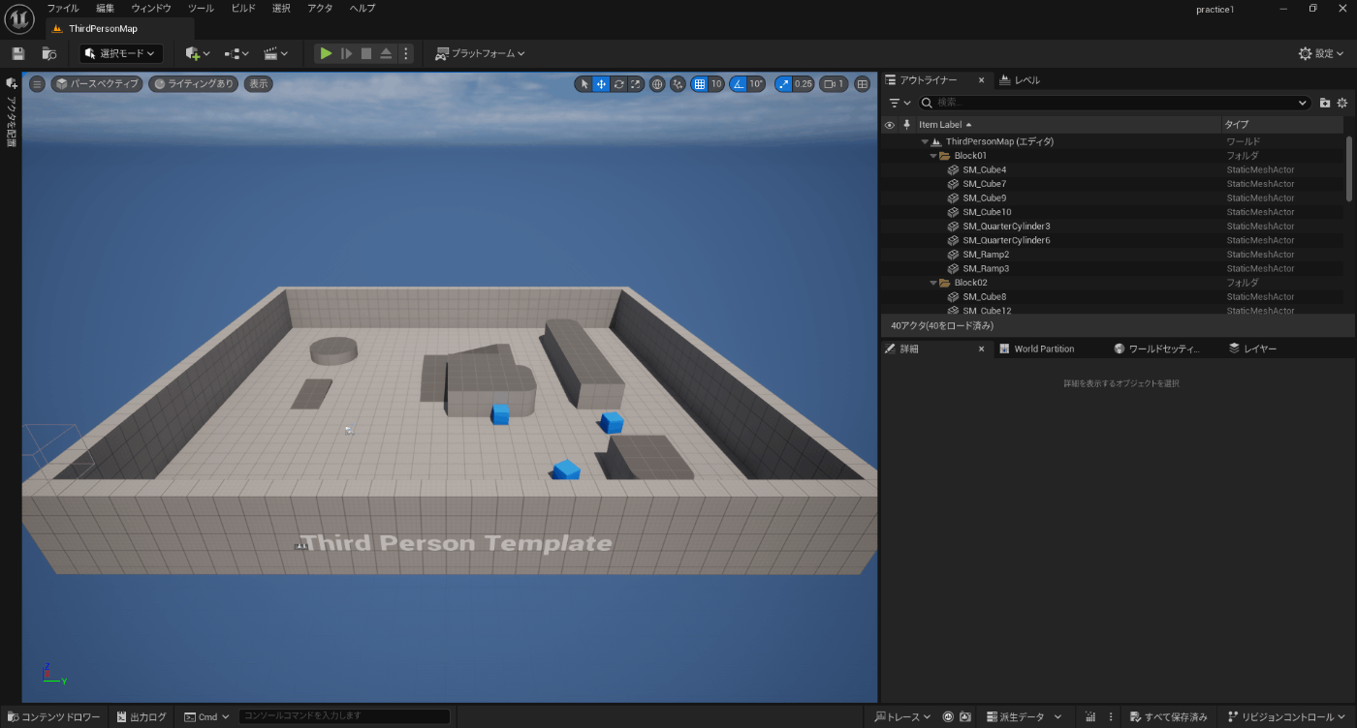Click the ライティングあり lighting mode button
Image resolution: width=1357 pixels, height=728 pixels.
(193, 84)
